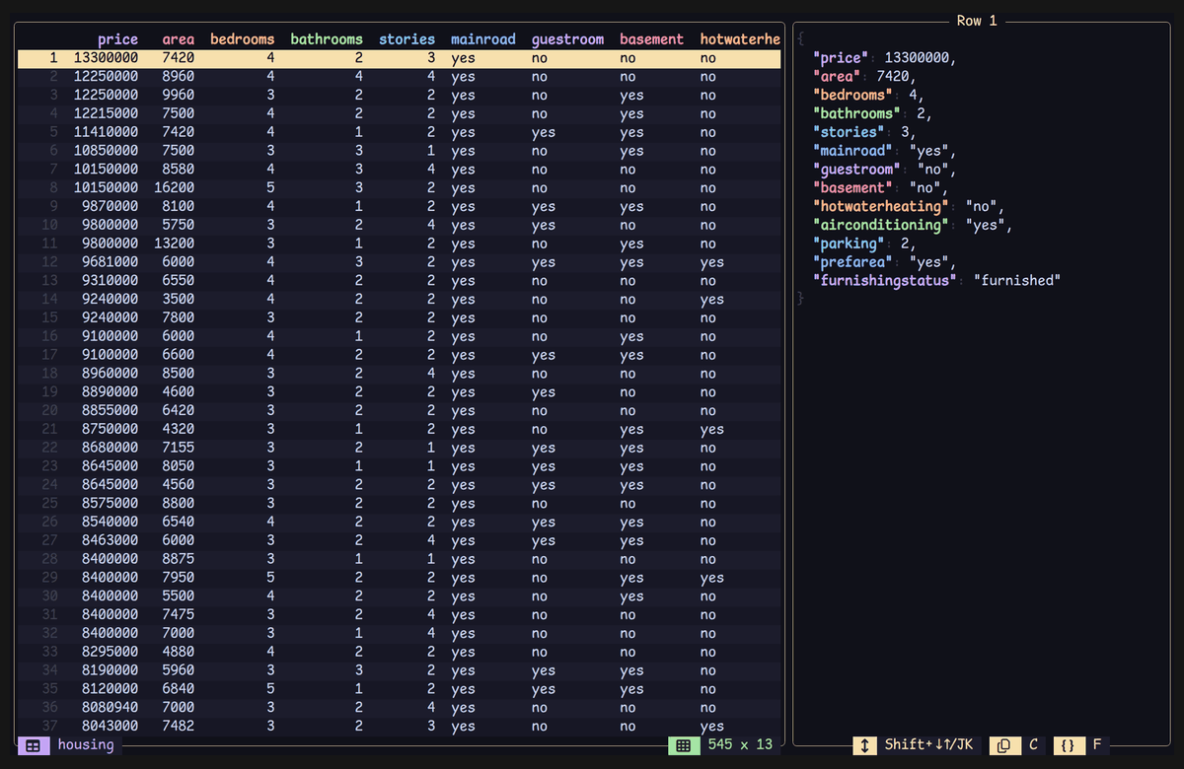1184x769 pixels.
Task: Click the up-down arrow icon before Shift
Action: [864, 745]
